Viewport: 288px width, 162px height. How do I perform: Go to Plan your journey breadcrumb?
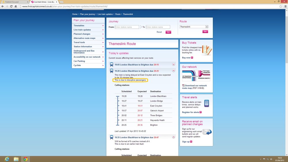(88, 14)
